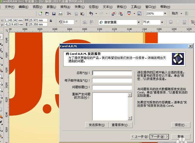Click the x position field 1,145.342 mm
Image resolution: width=195 pixels, height=143 pixels.
(x=14, y=20)
